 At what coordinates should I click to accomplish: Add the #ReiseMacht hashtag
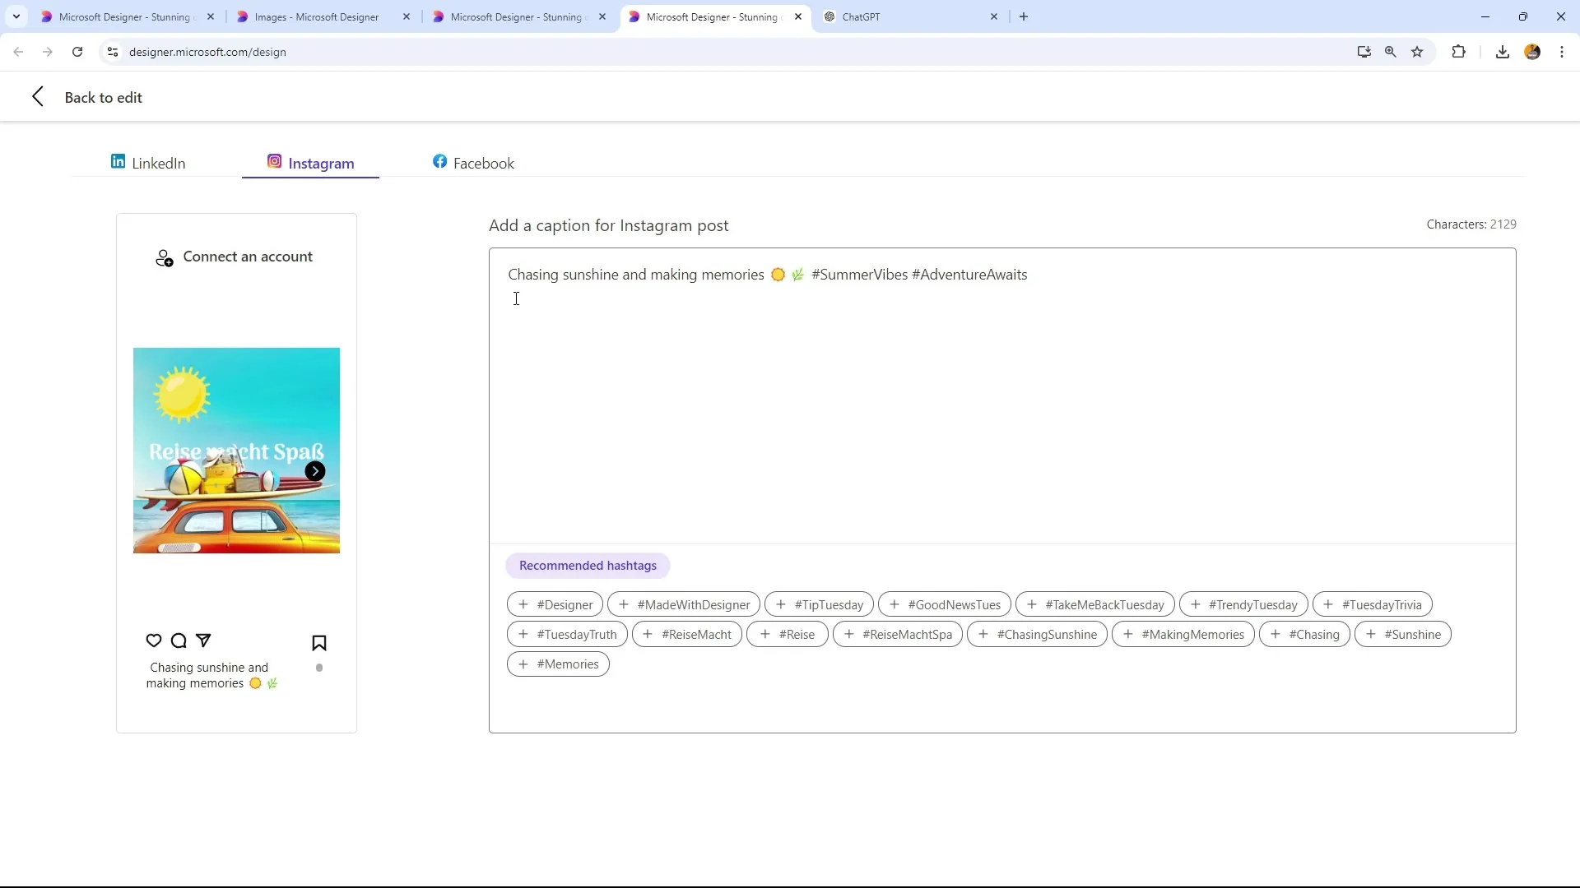click(x=687, y=634)
